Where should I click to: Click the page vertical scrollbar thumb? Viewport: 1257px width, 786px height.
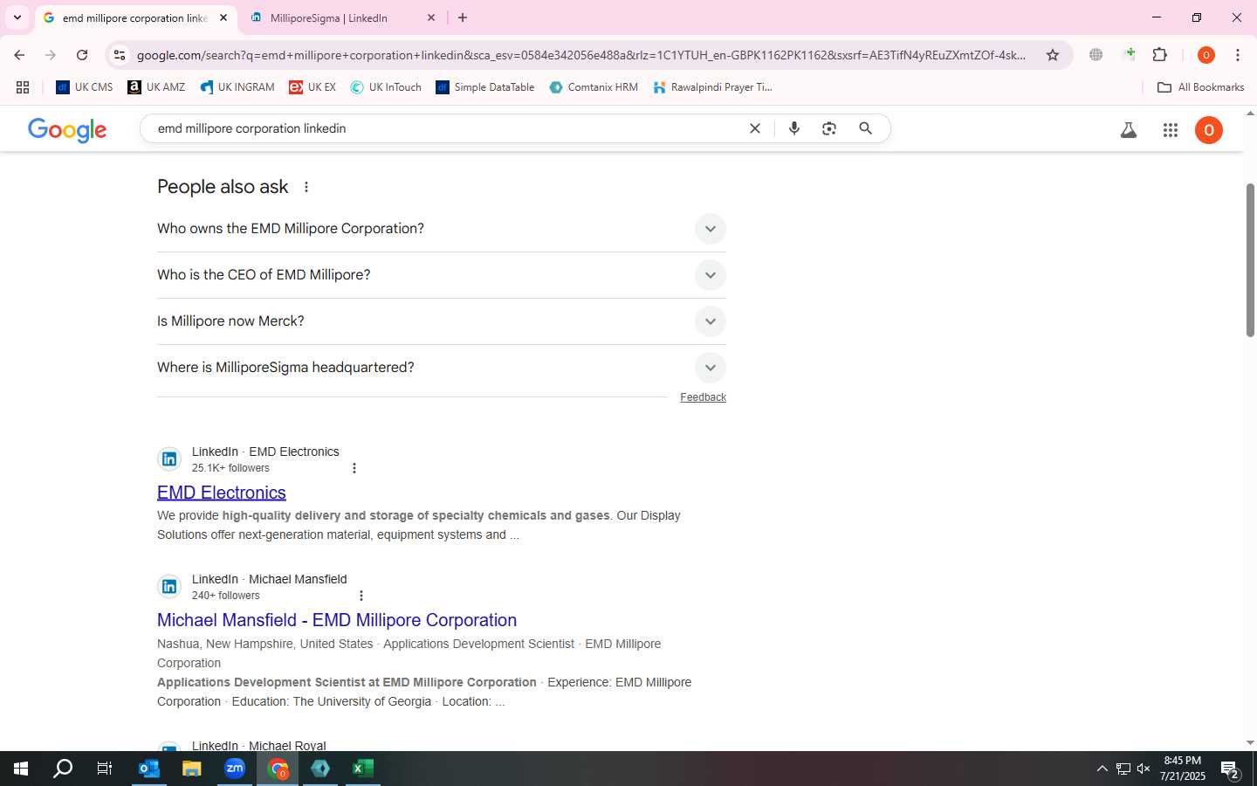(1250, 260)
